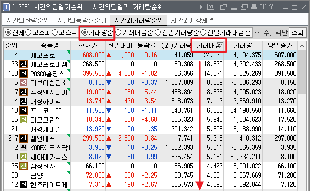
Task: Select the POSCO홀딩스 stock name
Action: (x=47, y=74)
